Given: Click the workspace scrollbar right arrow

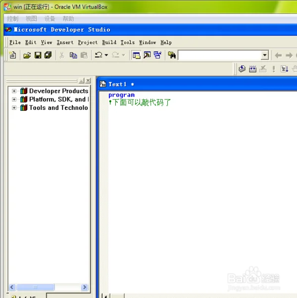Looking at the screenshot, I should point(84,287).
